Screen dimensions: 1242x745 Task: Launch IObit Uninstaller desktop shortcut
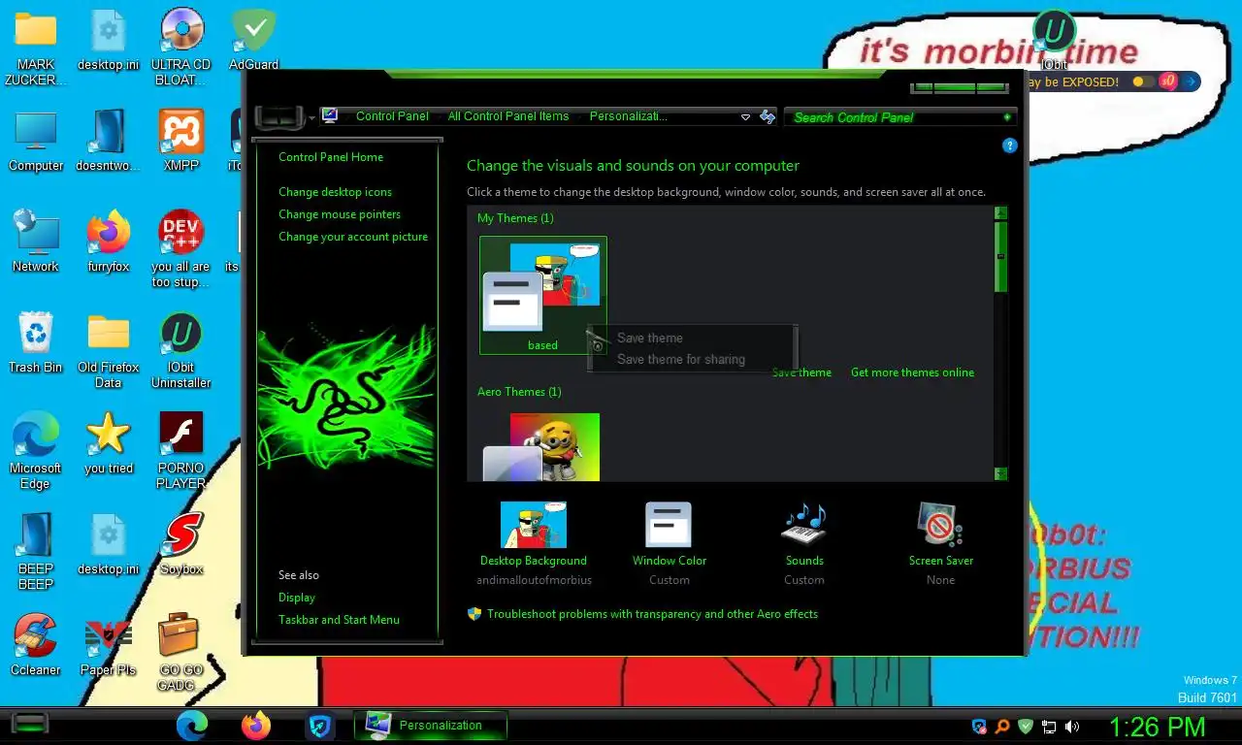click(180, 349)
